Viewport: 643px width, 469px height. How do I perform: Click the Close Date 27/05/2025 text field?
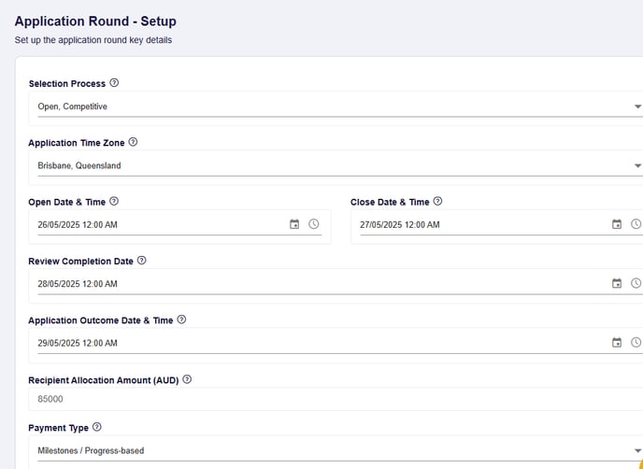[x=483, y=224]
